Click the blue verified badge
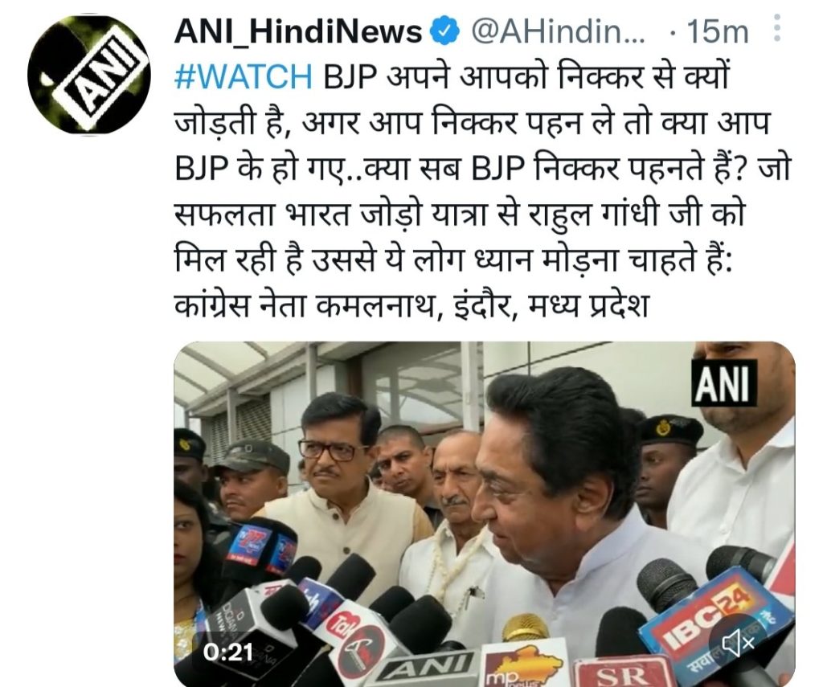823x687 pixels. [x=445, y=32]
